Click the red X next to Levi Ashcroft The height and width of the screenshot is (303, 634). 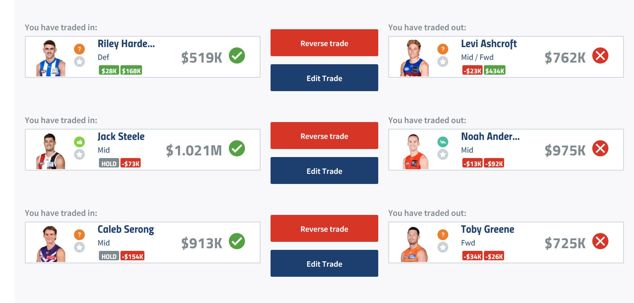point(600,55)
